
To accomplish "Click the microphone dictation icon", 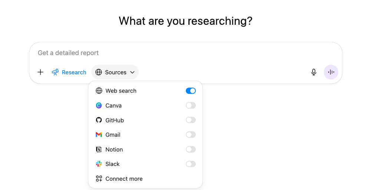I will tap(314, 72).
